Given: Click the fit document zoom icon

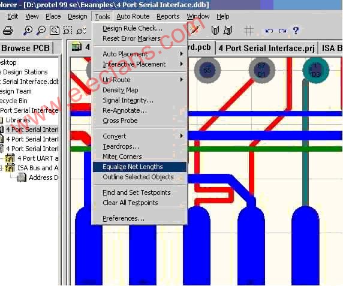Looking at the screenshot, I should coord(55,31).
